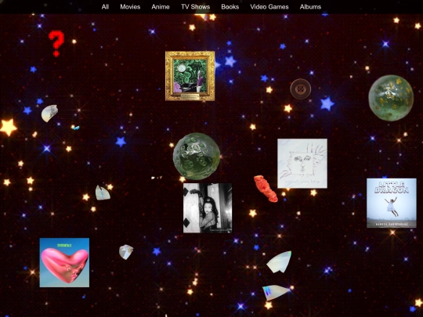This screenshot has height=317, width=423.
Task: Open the Books category
Action: 230,7
